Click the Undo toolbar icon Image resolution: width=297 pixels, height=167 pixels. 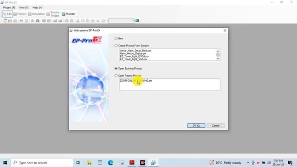pos(66,20)
